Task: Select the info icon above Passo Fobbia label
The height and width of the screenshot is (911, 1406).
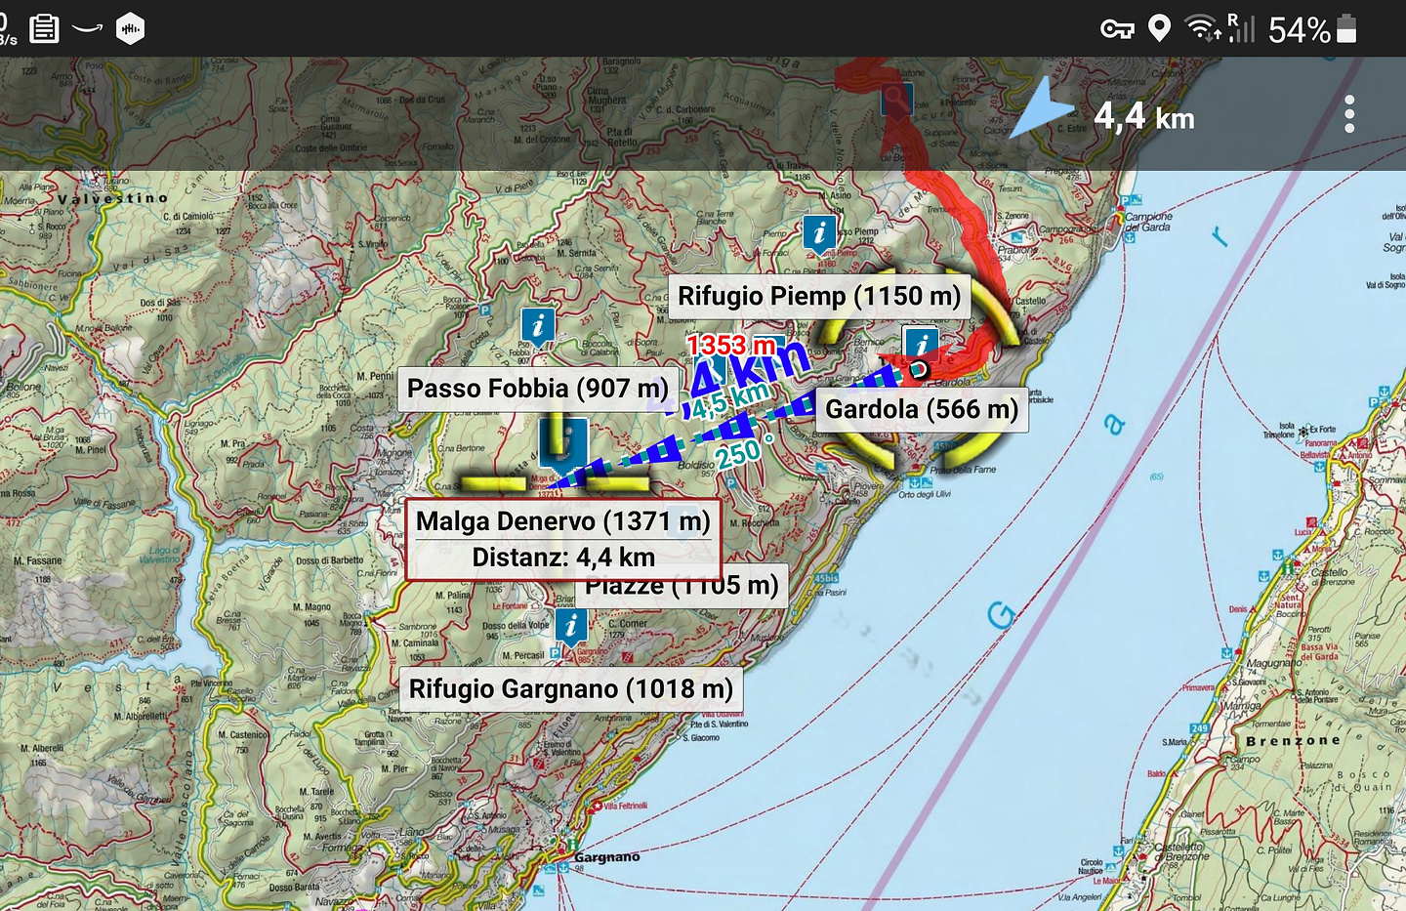Action: click(x=538, y=326)
